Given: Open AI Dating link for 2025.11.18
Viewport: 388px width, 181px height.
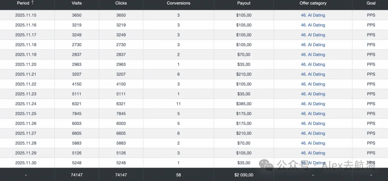Looking at the screenshot, I should pos(313,45).
